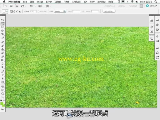Open the View Extras dropdown
Image resolution: width=160 pixels, height=120 pixels.
click(23, 6)
